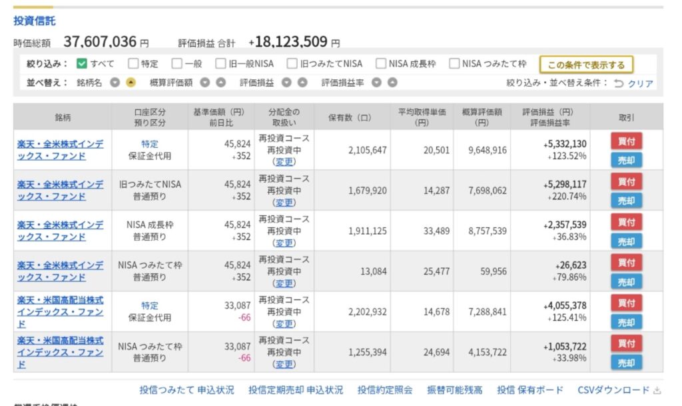Check the NISA つみたて枠 filter checkbox
Viewport: 682px width, 406px height.
[x=454, y=63]
